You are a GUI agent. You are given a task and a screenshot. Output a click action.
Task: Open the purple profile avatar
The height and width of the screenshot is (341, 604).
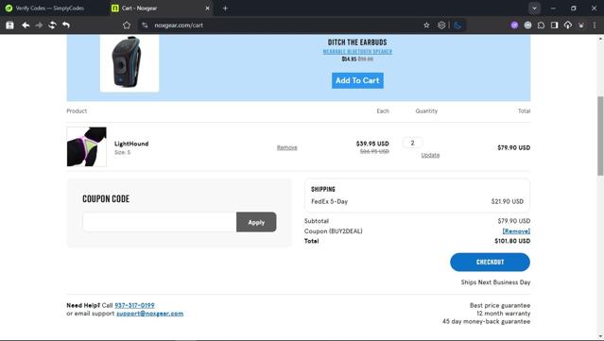coord(514,25)
